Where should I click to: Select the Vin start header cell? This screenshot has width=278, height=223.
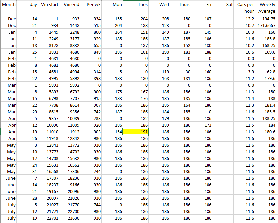click(49, 5)
